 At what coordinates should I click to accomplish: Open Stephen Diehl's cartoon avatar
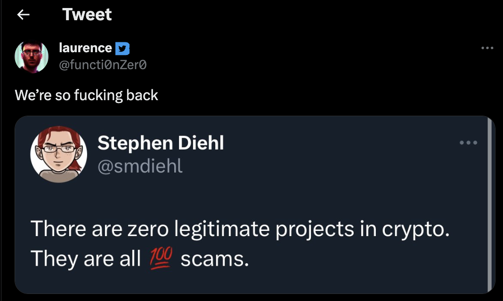[59, 154]
